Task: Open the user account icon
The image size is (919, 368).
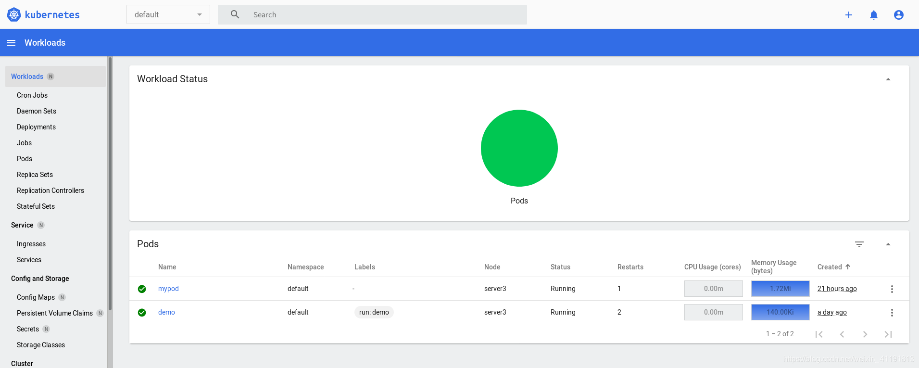Action: (x=899, y=15)
